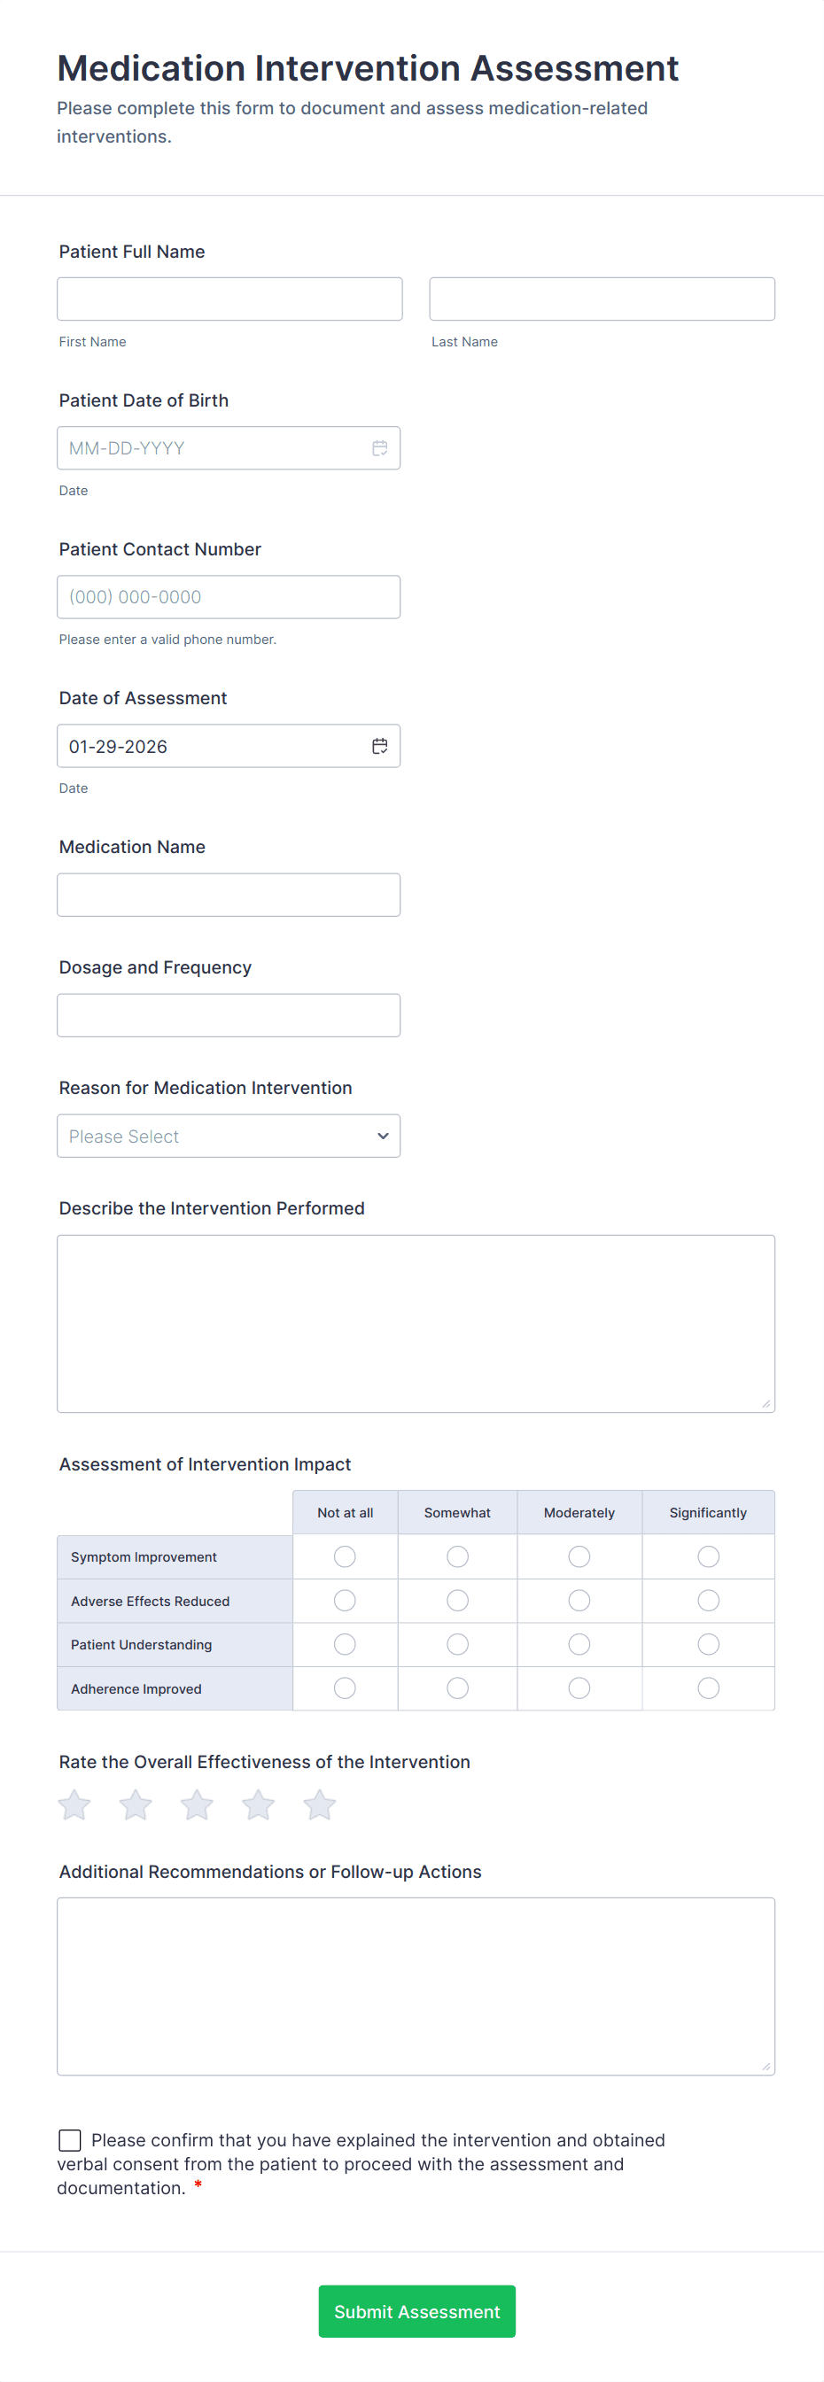824x2382 pixels.
Task: Click the Dosage and Frequency field
Action: pos(229,1015)
